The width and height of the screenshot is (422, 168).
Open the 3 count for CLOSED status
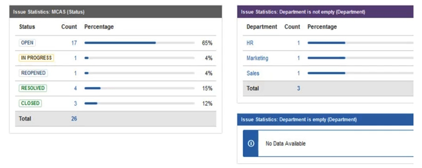click(75, 103)
